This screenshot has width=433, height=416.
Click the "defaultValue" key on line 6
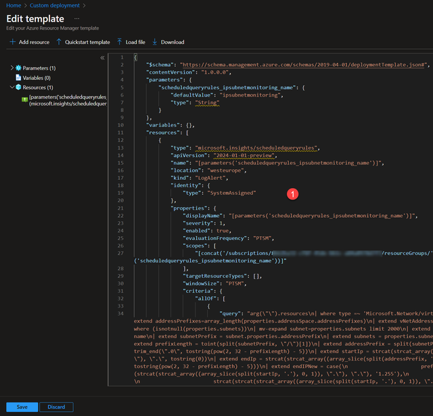192,95
